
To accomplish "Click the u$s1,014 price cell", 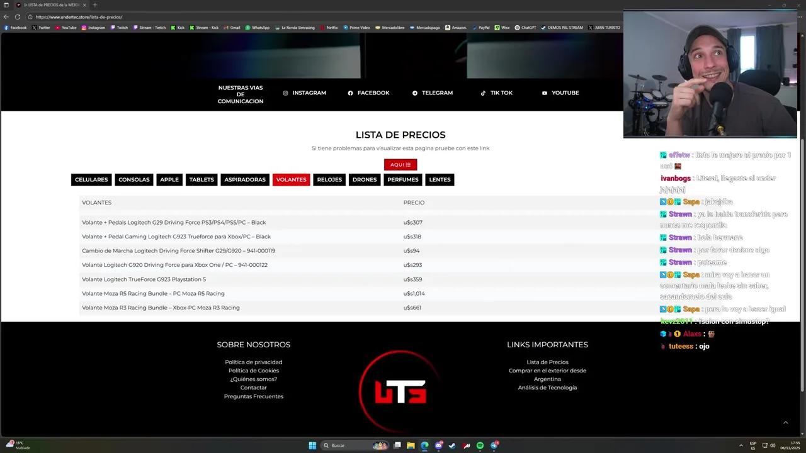I will [x=414, y=294].
